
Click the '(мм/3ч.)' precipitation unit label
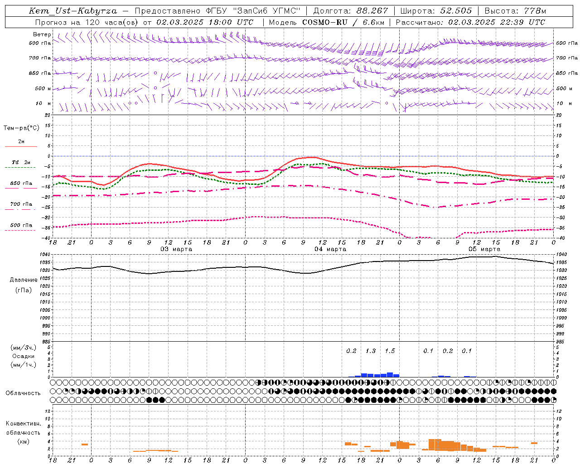coord(24,348)
